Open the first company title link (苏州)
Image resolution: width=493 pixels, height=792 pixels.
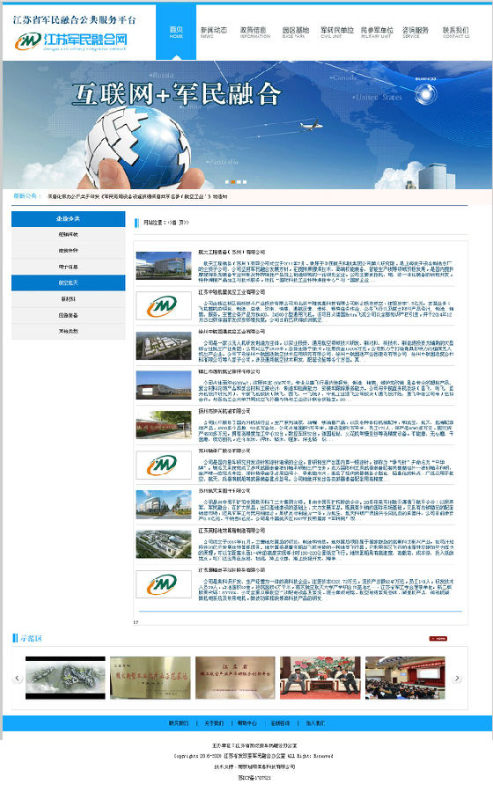[x=232, y=252]
